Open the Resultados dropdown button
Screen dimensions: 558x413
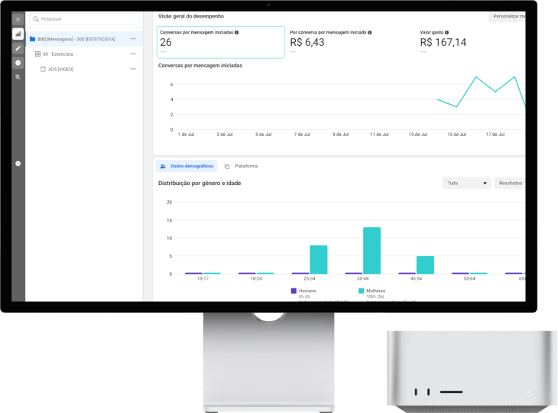pos(510,183)
